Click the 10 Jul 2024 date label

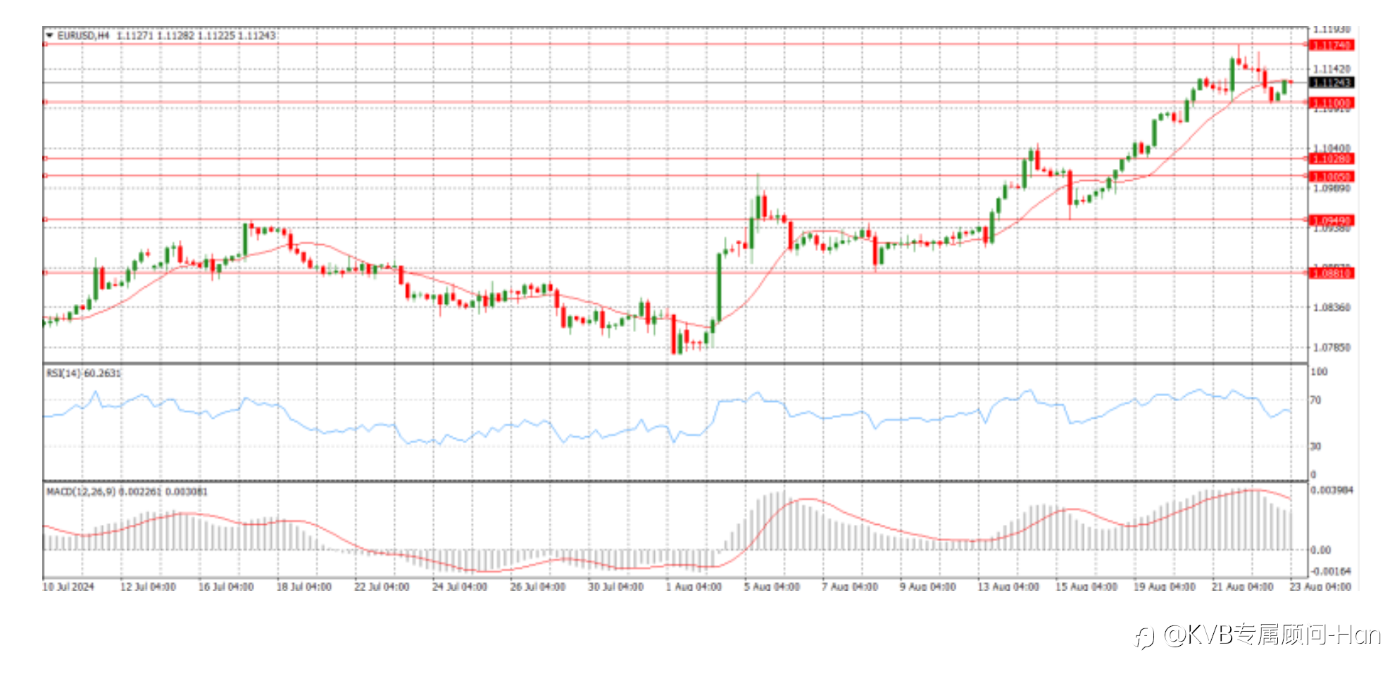pos(68,587)
